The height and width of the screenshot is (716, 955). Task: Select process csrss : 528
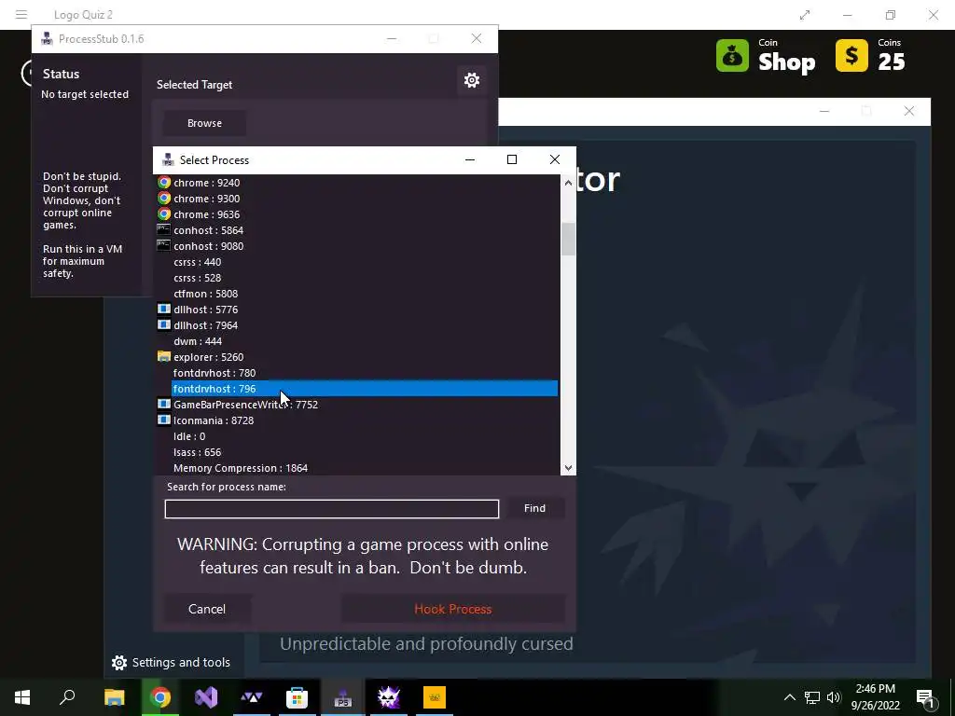click(198, 278)
